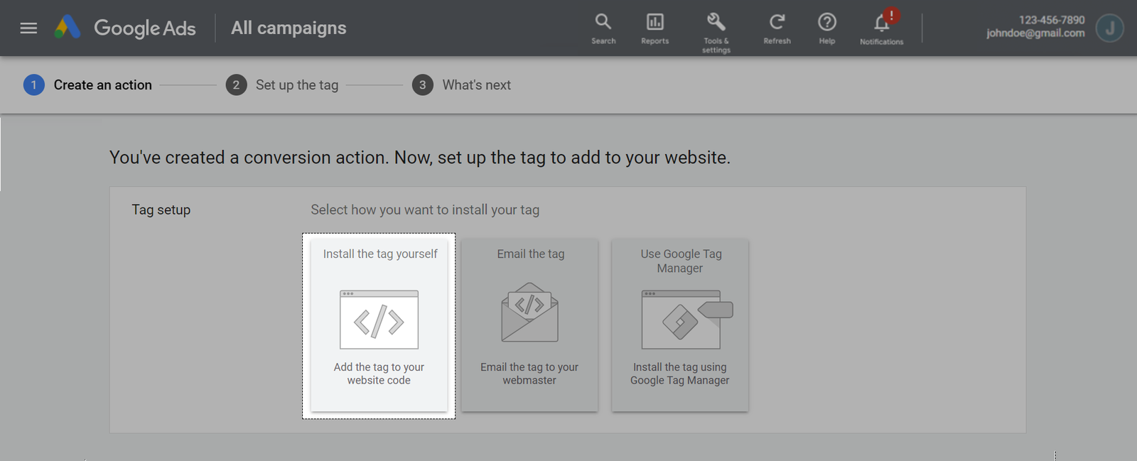
Task: Select Email the tag card
Action: pos(529,325)
